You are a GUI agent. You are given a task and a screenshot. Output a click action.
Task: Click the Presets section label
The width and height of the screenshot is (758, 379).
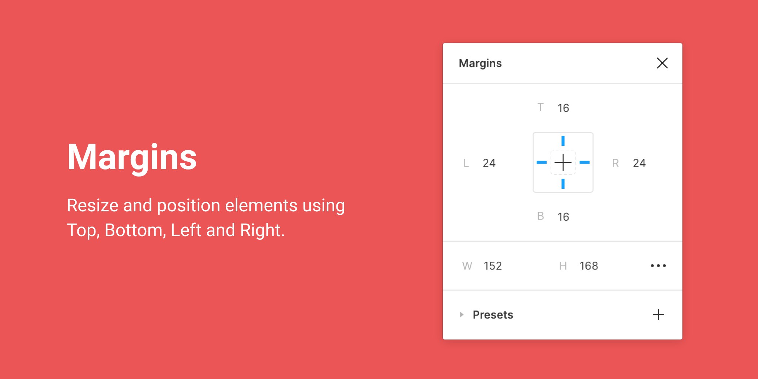pyautogui.click(x=493, y=315)
